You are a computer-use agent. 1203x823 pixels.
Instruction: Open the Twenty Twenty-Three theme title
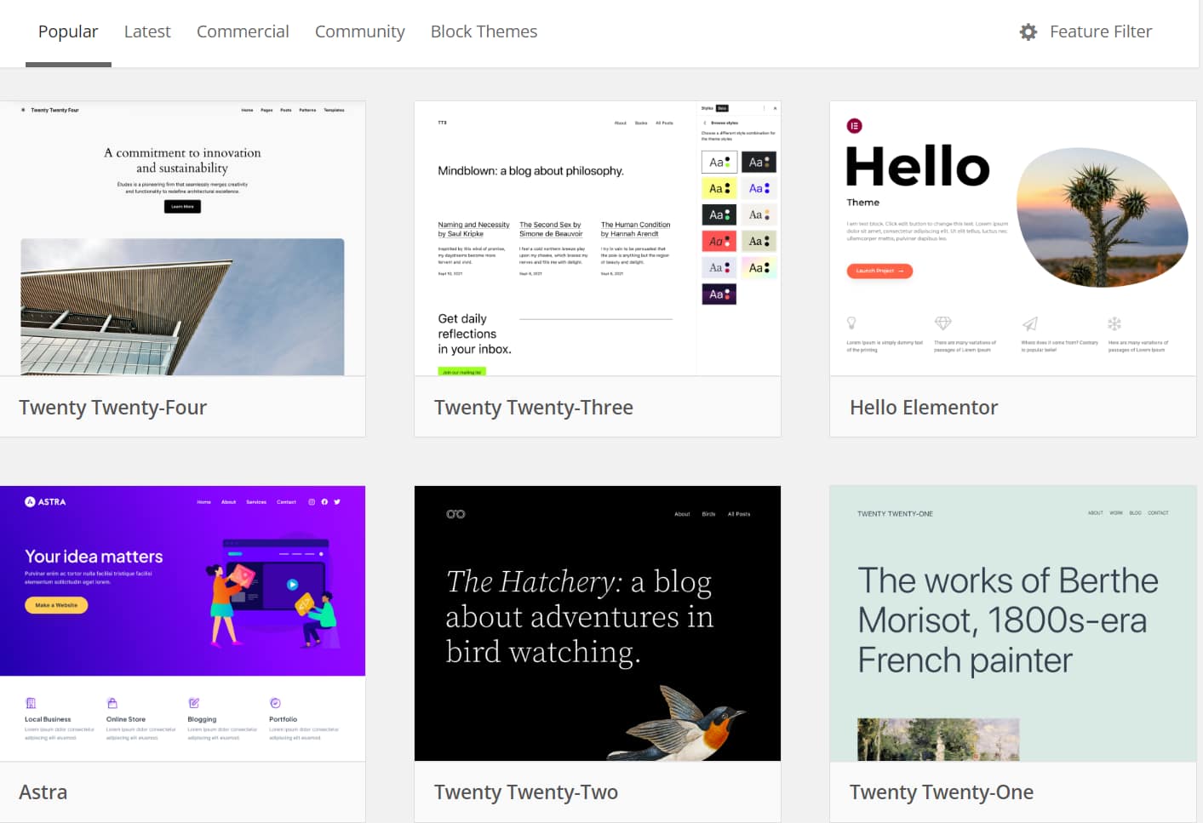click(x=533, y=408)
